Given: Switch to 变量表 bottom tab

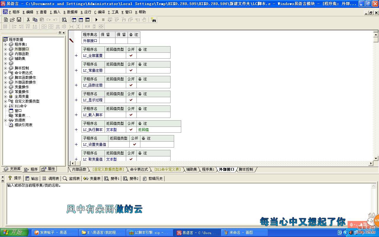Looking at the screenshot, I should click(x=92, y=178).
